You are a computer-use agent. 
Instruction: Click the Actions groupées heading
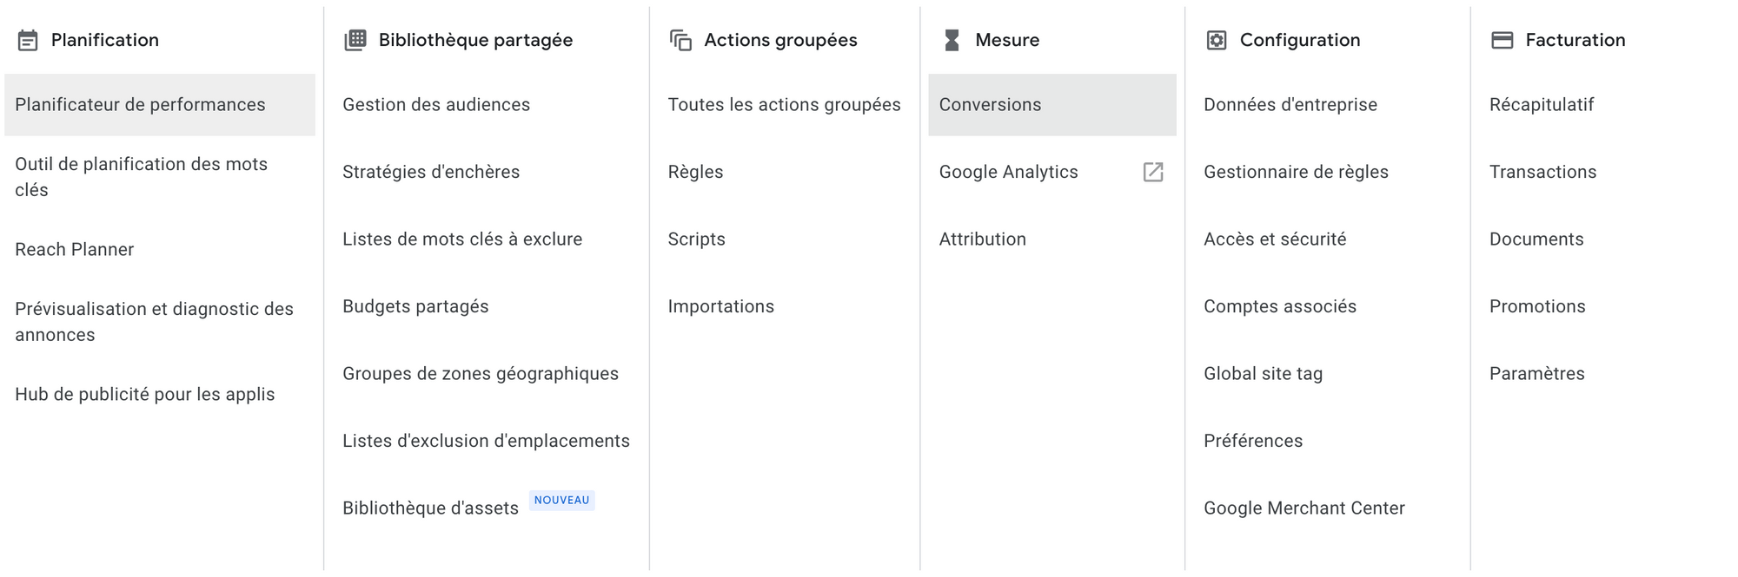pos(780,40)
